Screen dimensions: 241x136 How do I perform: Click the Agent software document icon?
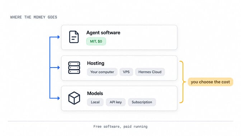click(74, 37)
